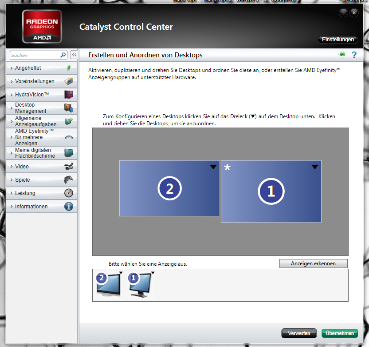Viewport: 369px width, 347px height.
Task: Click the Leistung gauge icon
Action: pyautogui.click(x=69, y=193)
